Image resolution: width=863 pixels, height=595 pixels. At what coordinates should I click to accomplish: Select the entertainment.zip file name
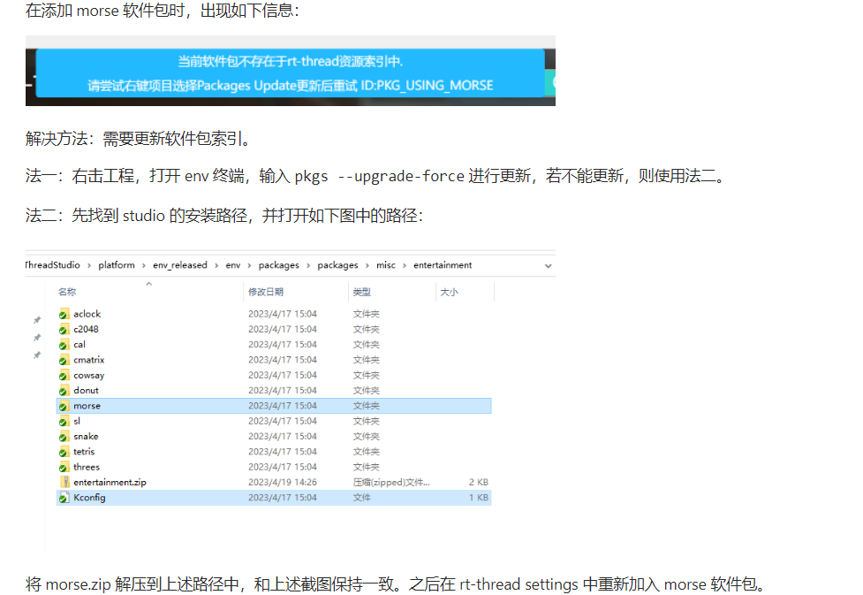tap(110, 483)
